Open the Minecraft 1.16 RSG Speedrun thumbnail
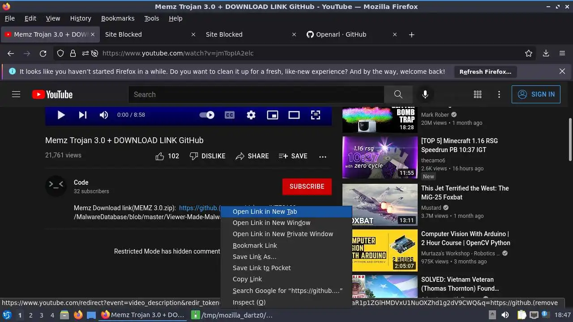The width and height of the screenshot is (573, 322). coord(380,157)
